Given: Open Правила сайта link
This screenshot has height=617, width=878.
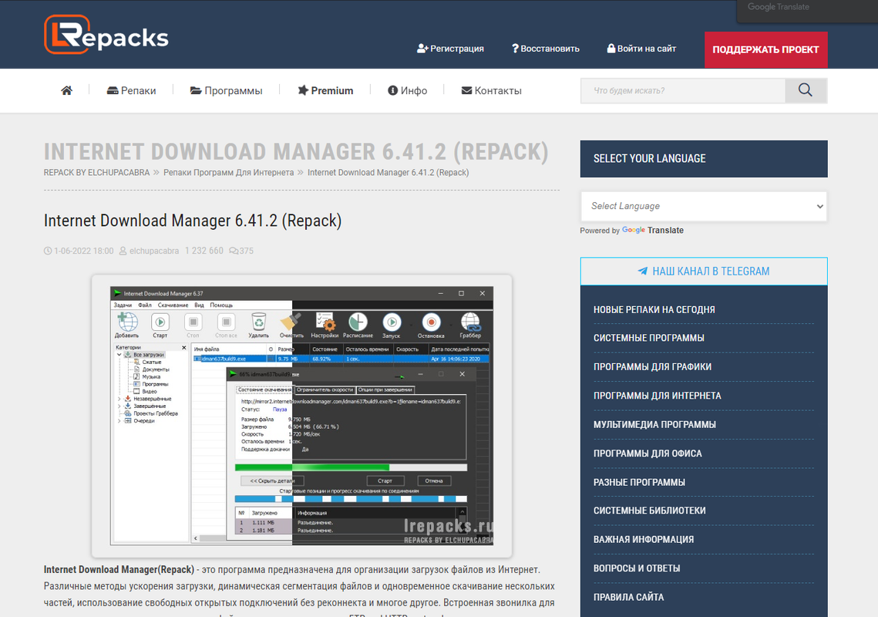Looking at the screenshot, I should coord(629,598).
